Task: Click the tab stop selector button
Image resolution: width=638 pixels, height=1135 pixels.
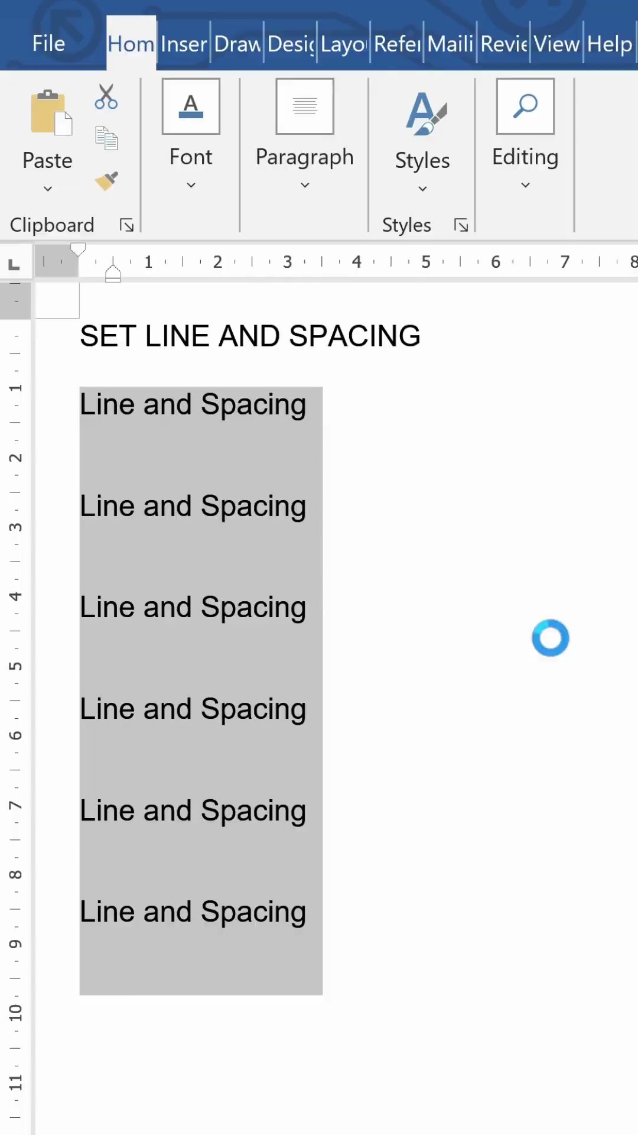Action: (x=14, y=264)
